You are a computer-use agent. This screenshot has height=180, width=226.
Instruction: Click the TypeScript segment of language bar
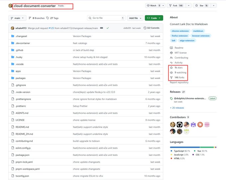185,147
